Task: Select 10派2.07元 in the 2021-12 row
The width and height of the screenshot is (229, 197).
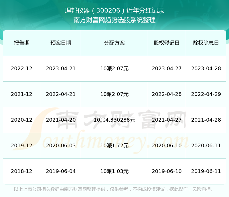Action: pyautogui.click(x=114, y=94)
